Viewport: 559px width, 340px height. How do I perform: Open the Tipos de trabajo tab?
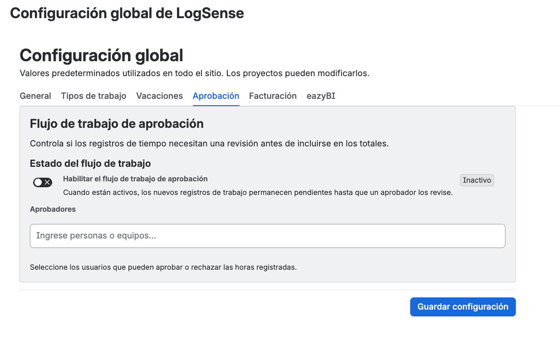93,96
